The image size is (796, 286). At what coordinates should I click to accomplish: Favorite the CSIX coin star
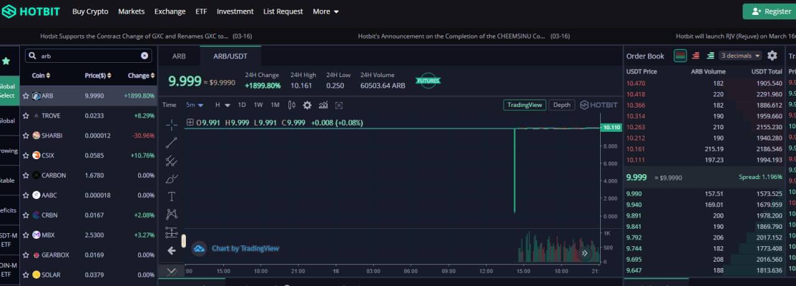tap(26, 155)
